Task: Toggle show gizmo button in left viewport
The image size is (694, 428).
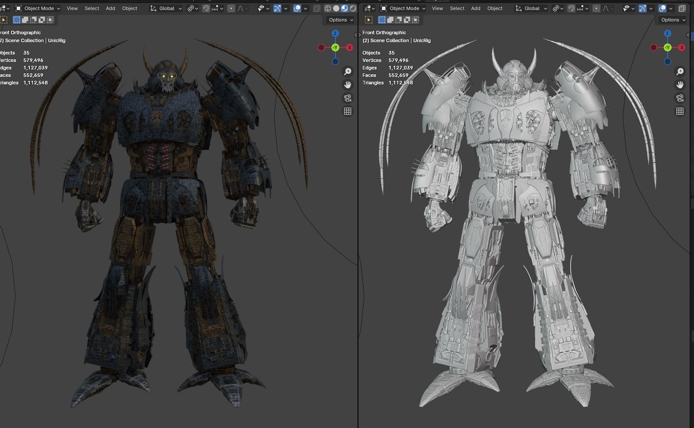Action: [x=277, y=8]
